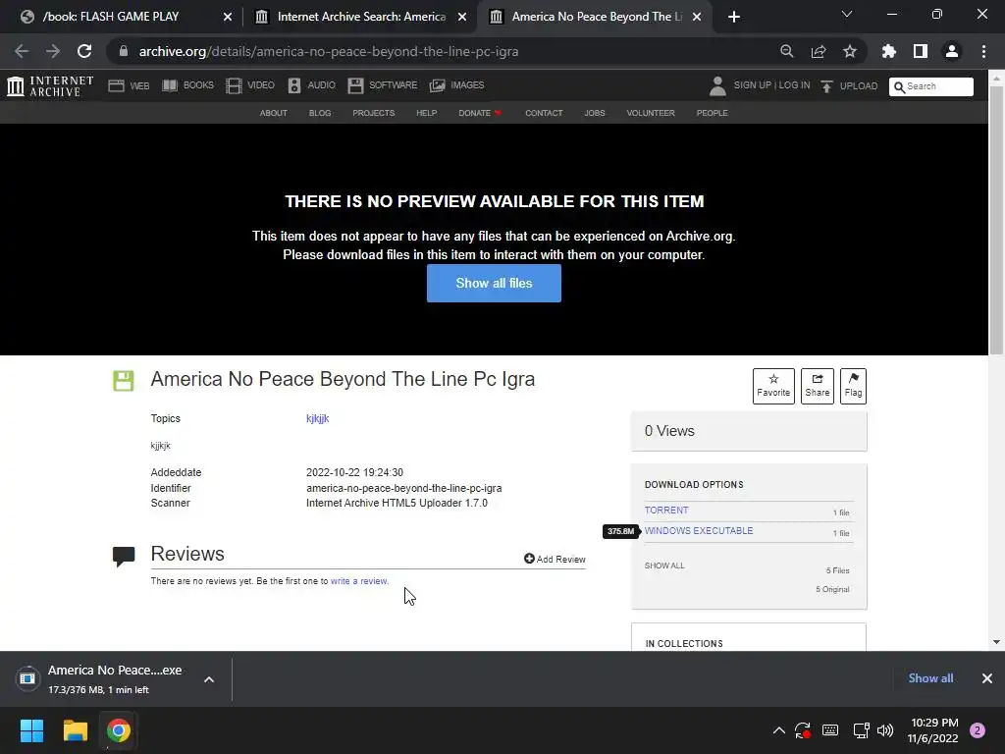
Task: Click the kjkjjk topic link
Action: 317,418
